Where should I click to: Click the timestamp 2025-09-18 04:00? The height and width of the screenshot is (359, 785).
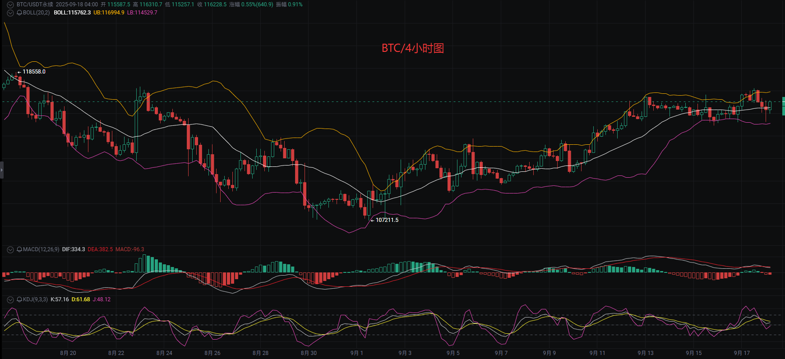[x=77, y=5]
